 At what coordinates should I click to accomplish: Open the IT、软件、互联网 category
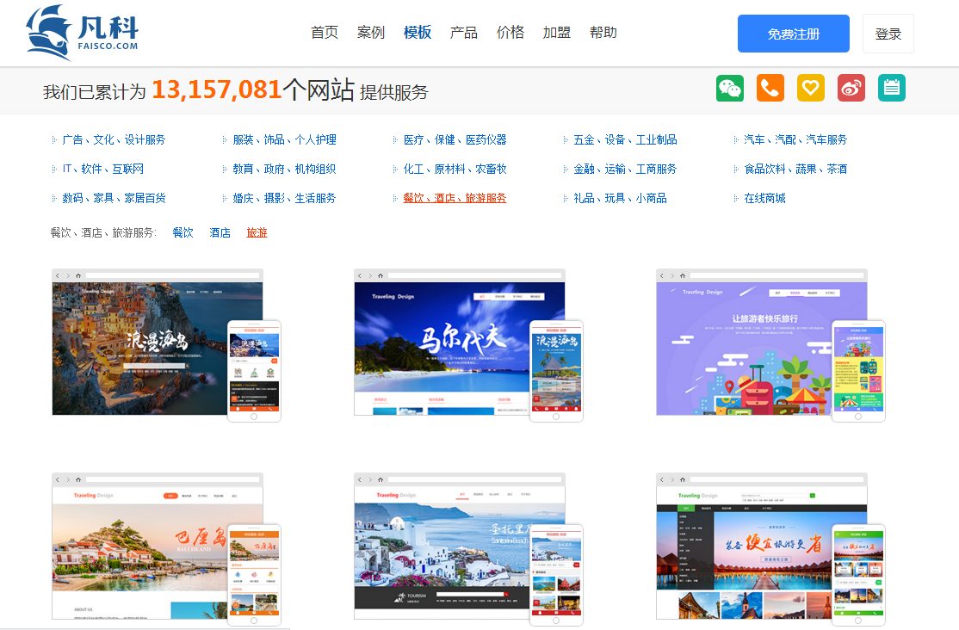[x=102, y=169]
